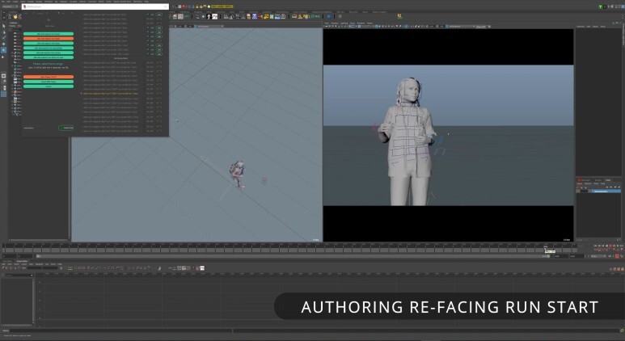This screenshot has height=341, width=625.
Task: Click the last green pill button in lower group
Action: pyautogui.click(x=49, y=86)
